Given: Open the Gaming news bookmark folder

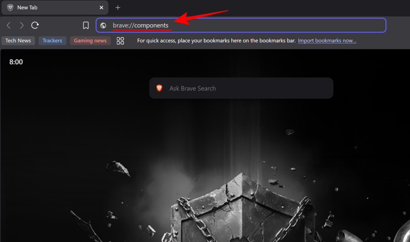Looking at the screenshot, I should tap(90, 41).
